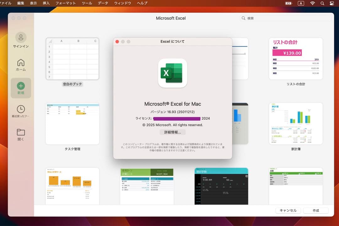Viewport: 339px width, 226px height.
Task: Open the 家計簿 template thumbnail
Action: pyautogui.click(x=295, y=123)
